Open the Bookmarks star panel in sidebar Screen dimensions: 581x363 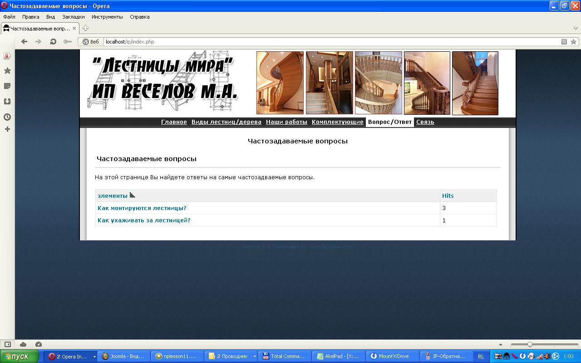tap(6, 71)
